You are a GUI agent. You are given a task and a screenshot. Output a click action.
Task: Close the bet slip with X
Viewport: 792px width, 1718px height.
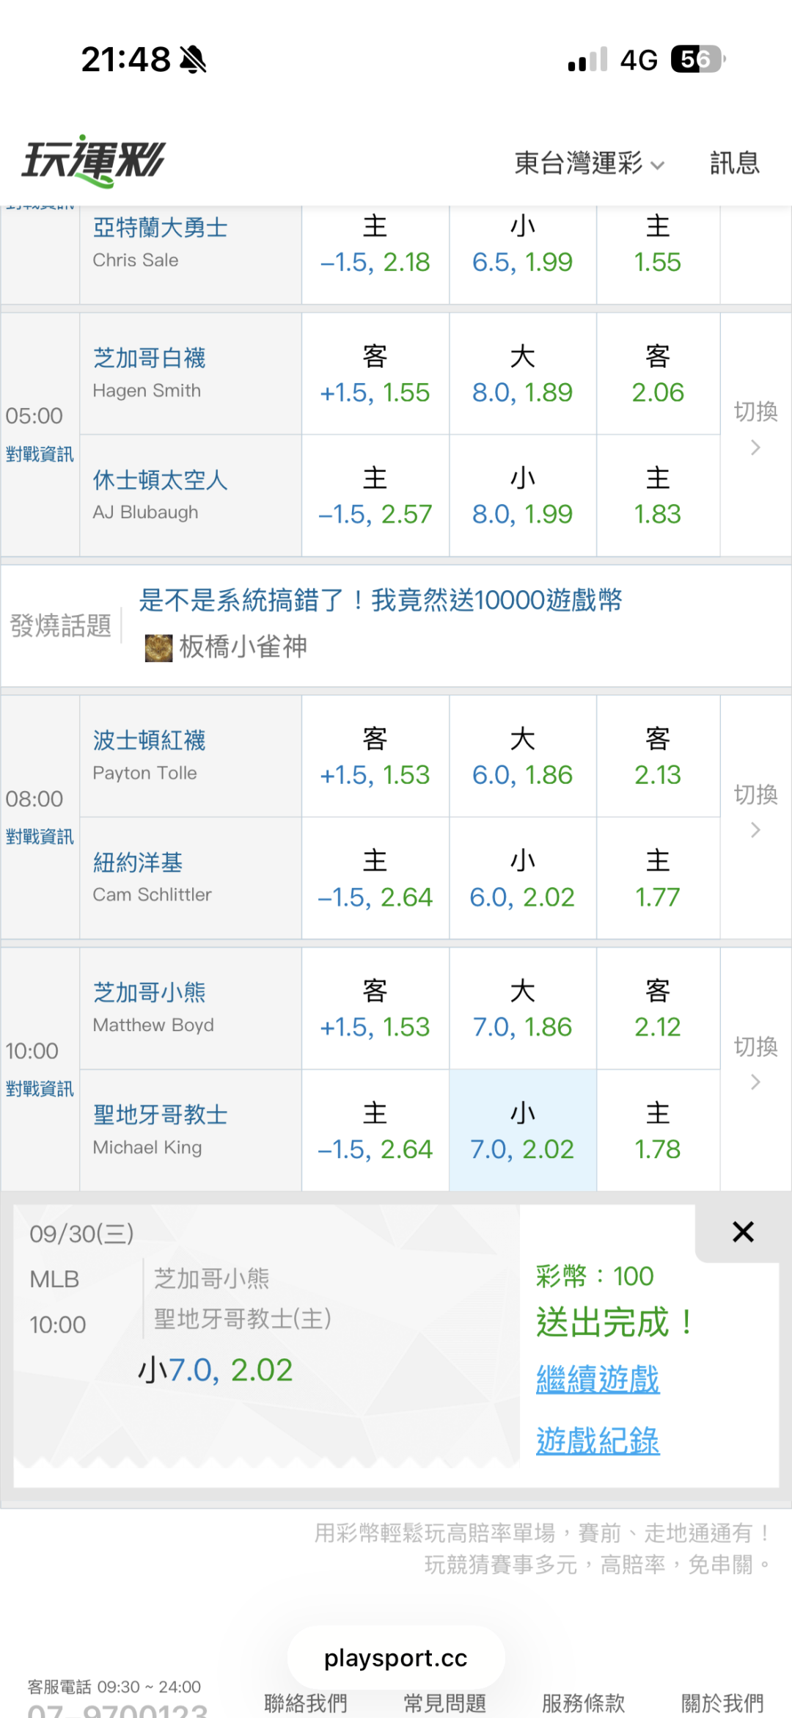click(x=743, y=1232)
